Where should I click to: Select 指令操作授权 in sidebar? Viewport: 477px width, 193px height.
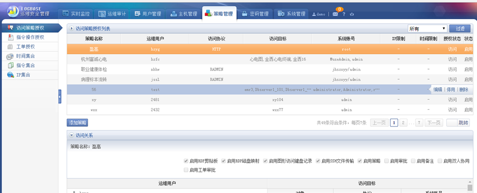[x=30, y=37]
